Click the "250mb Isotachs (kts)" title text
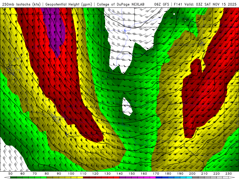 22,4
